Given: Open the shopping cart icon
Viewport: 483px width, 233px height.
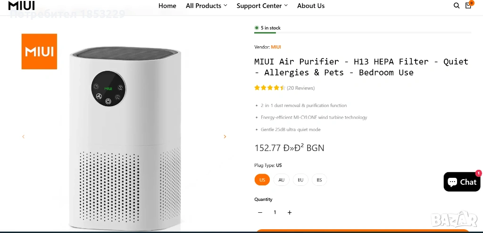Looking at the screenshot, I should (468, 5).
